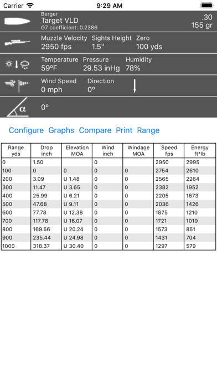Image resolution: width=217 pixels, height=386 pixels.
Task: Edit Zero 100 yds value
Action: [x=149, y=47]
